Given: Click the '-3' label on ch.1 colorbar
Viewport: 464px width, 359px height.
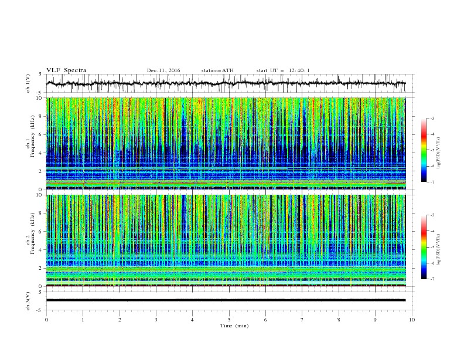Looking at the screenshot, I should point(432,118).
